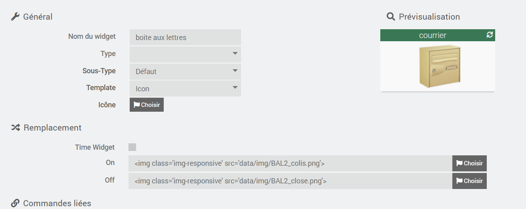Click the mailbox preview image

coord(439,66)
